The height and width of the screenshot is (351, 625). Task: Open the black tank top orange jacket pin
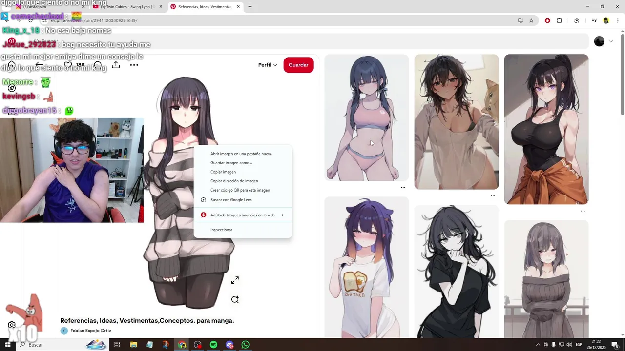click(x=546, y=129)
